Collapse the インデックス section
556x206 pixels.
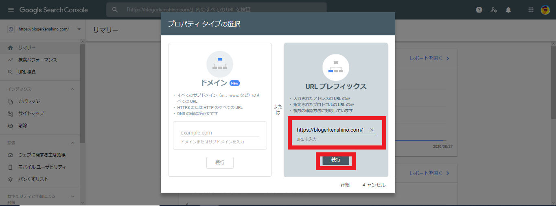coord(73,89)
